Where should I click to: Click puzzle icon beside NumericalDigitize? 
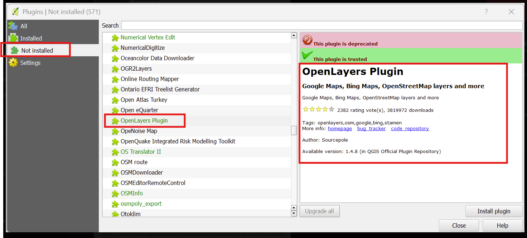[x=115, y=48]
